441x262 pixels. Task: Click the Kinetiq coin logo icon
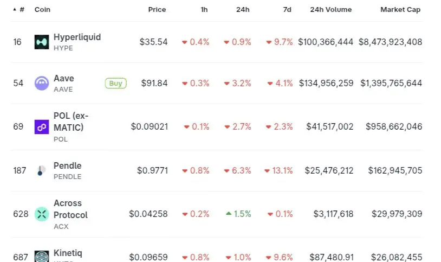[42, 256]
